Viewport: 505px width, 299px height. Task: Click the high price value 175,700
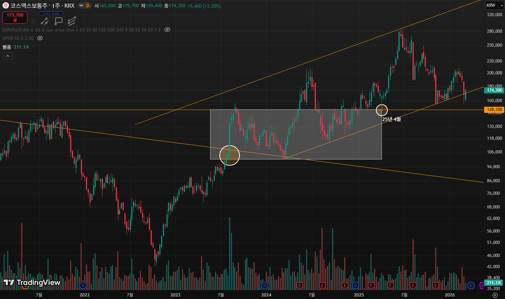point(131,6)
